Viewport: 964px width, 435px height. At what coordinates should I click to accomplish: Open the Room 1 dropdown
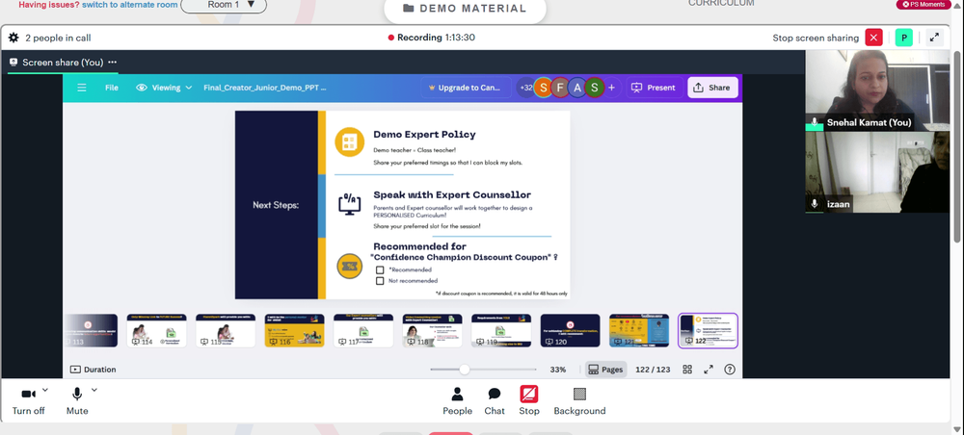(x=224, y=5)
